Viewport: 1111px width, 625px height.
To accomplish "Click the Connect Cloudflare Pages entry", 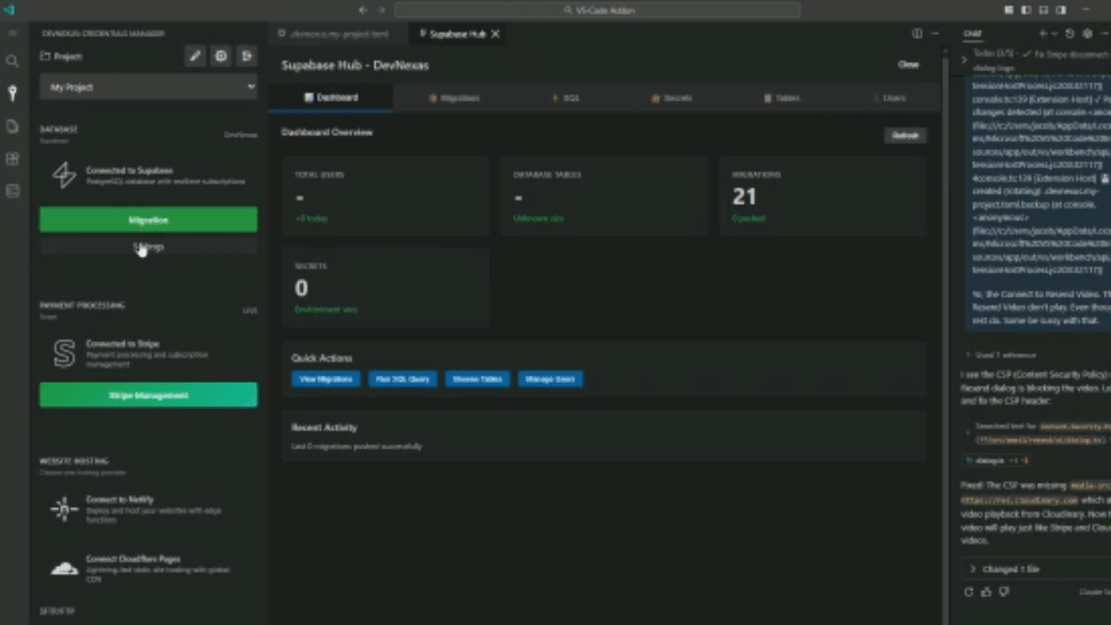I will [x=148, y=569].
